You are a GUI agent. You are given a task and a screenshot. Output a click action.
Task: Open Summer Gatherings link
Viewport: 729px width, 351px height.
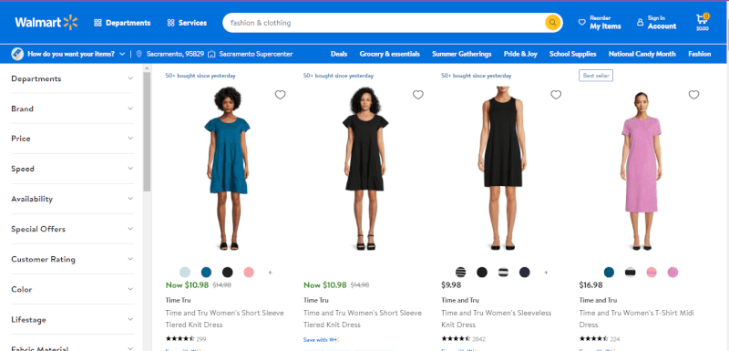(x=462, y=54)
